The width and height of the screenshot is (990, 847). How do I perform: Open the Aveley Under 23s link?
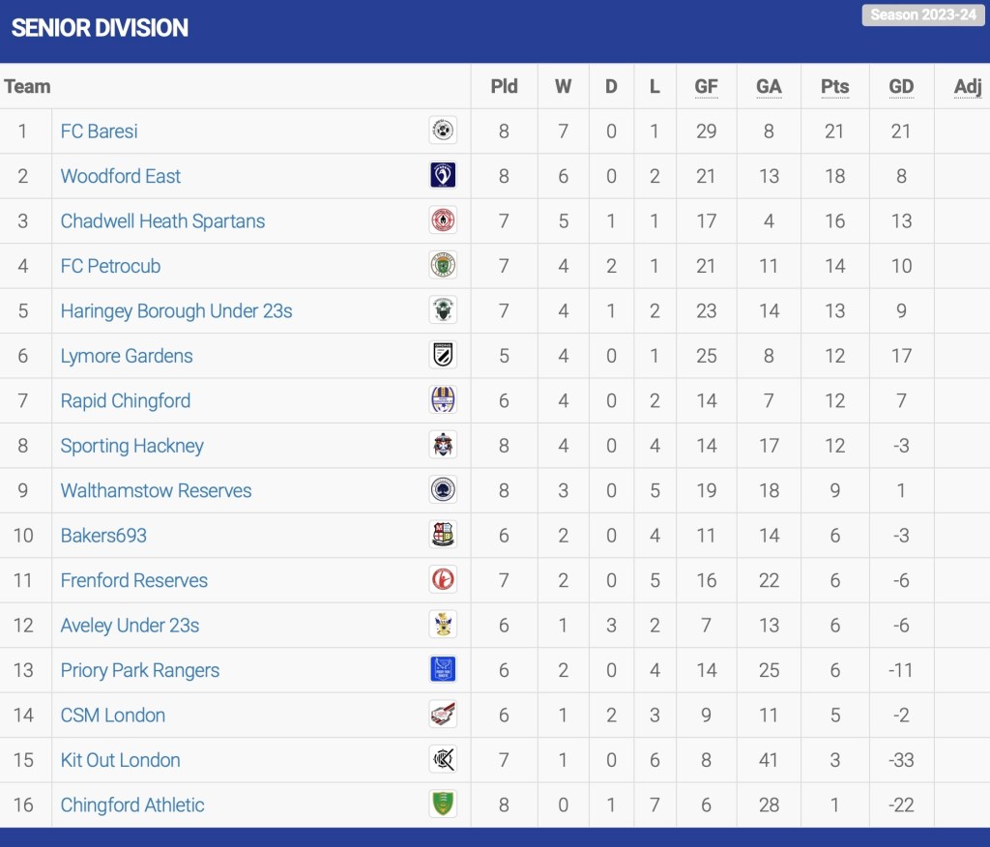[x=130, y=626]
